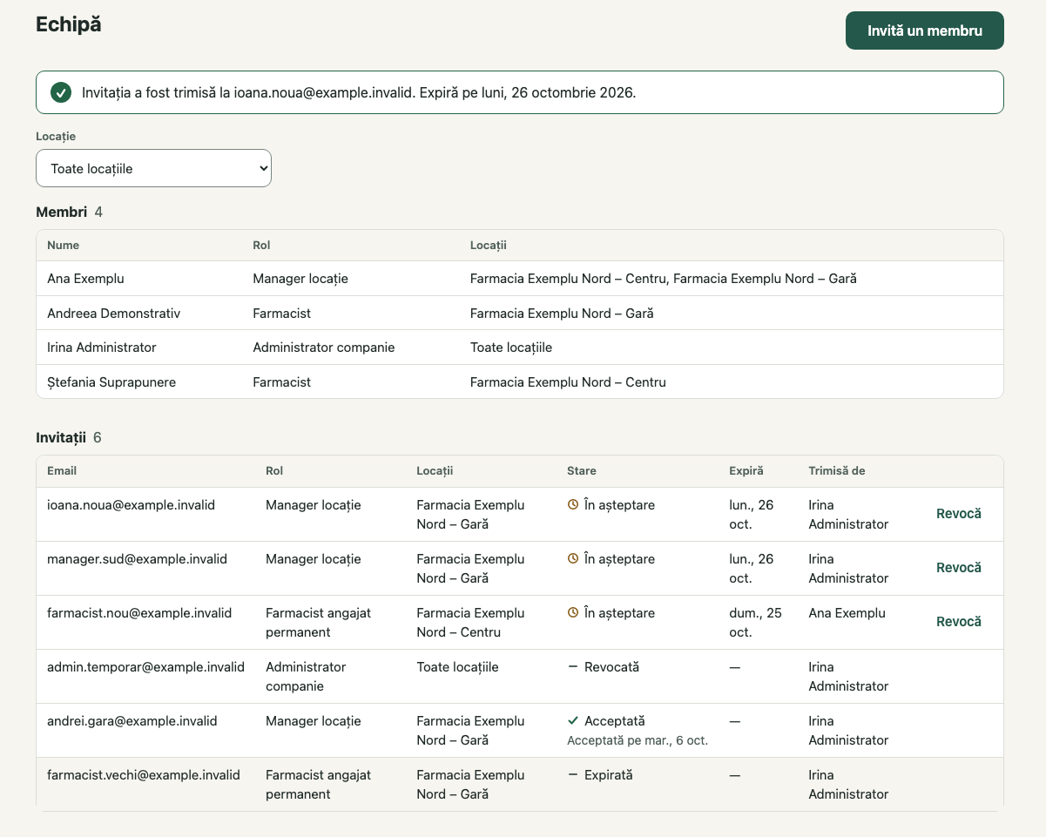Revoke the ioana.noua@example.invalid invitation
This screenshot has height=837, width=1046.
point(959,513)
